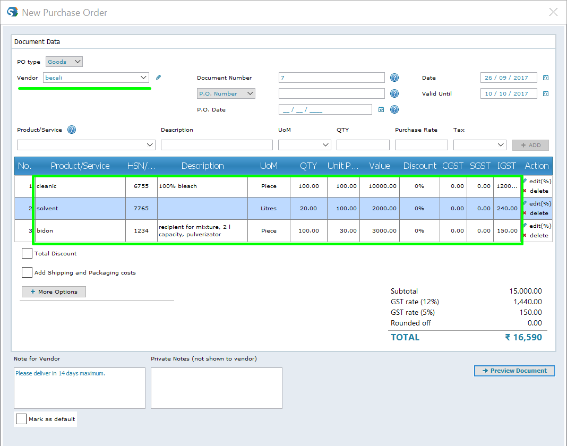This screenshot has width=567, height=446.
Task: Tick the Mark as default checkbox
Action: (21, 419)
